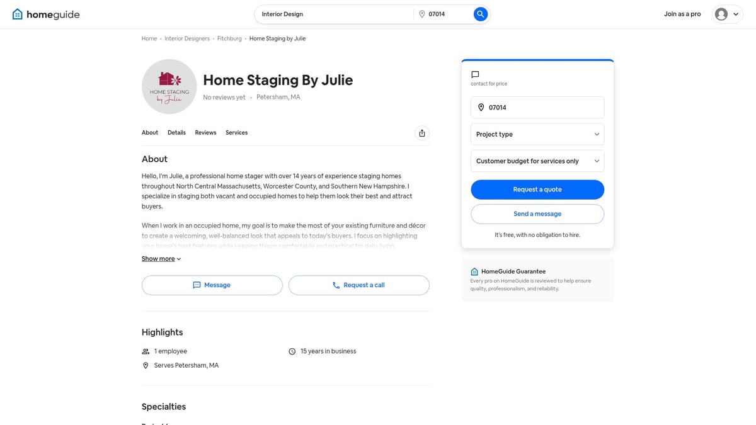Viewport: 756px width, 425px height.
Task: Click the location pin in zip code field
Action: pos(481,108)
